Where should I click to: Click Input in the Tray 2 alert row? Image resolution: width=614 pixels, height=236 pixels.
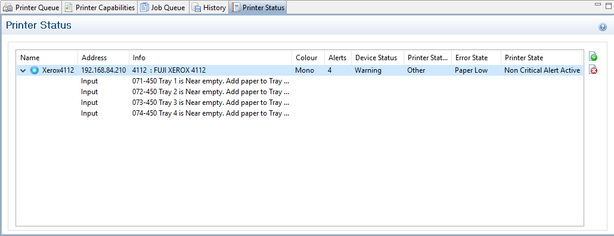click(x=89, y=92)
